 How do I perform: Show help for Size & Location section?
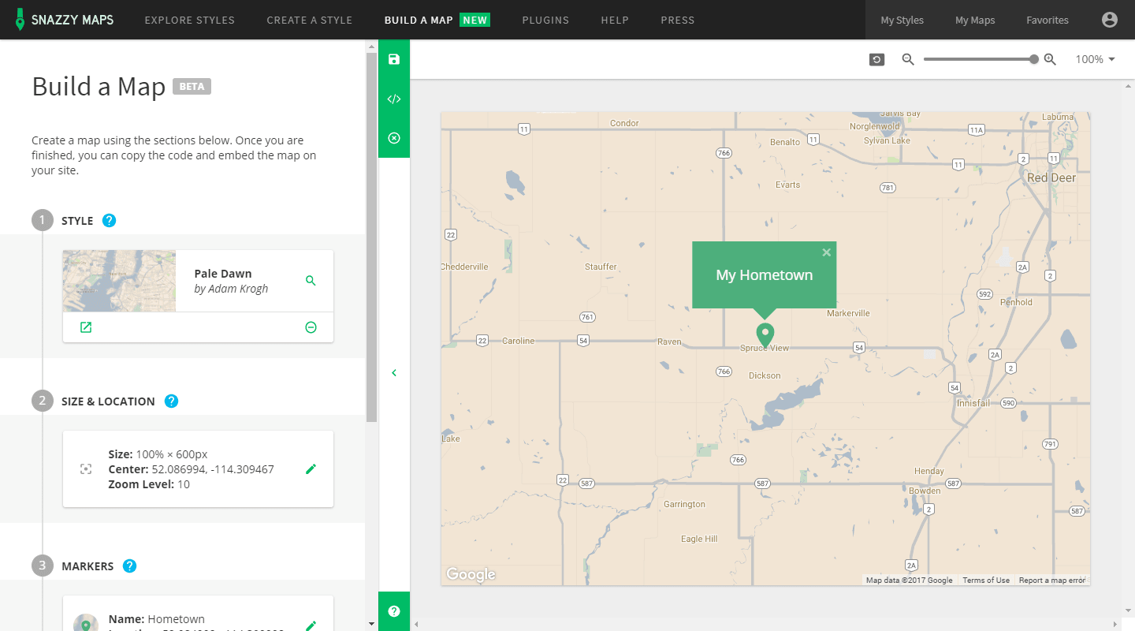(172, 401)
